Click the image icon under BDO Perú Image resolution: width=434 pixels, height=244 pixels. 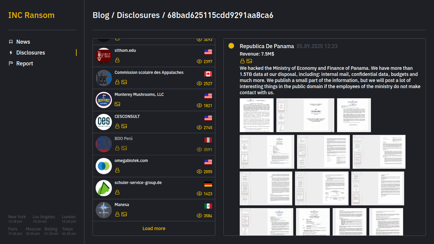124,148
